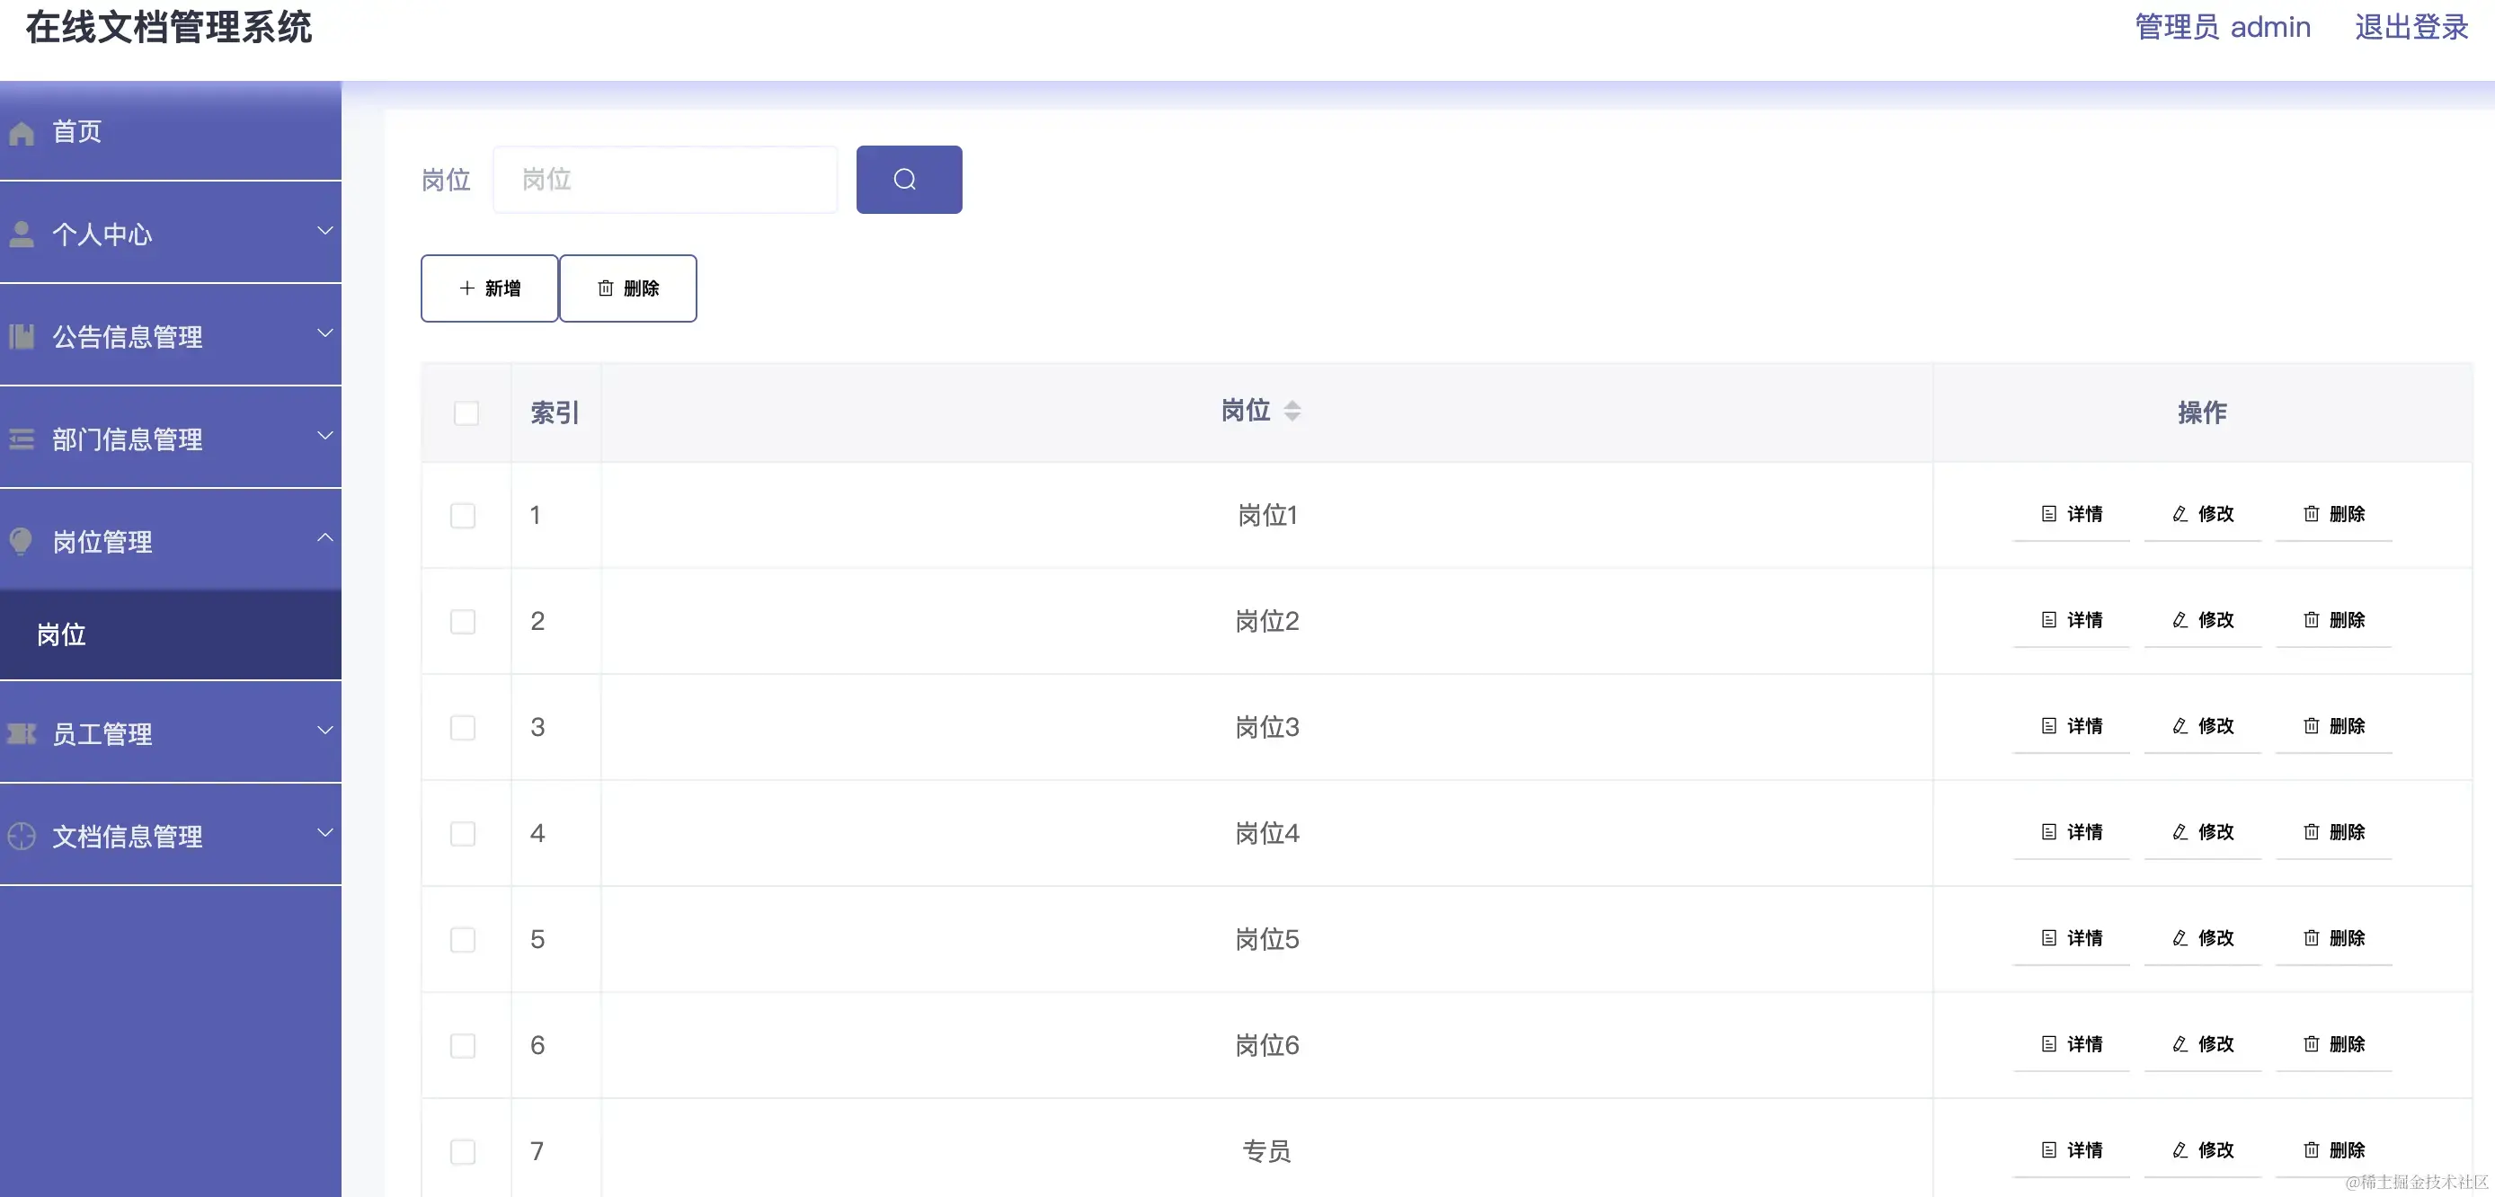Click the search magnifier button
The height and width of the screenshot is (1197, 2495).
908,179
